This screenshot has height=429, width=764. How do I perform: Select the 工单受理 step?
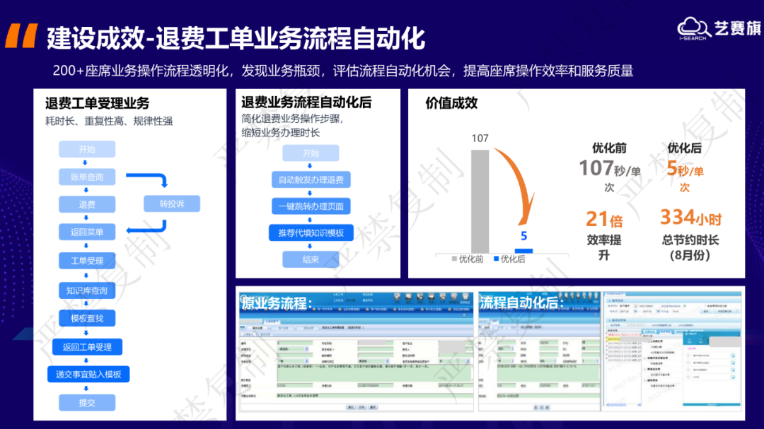[87, 261]
